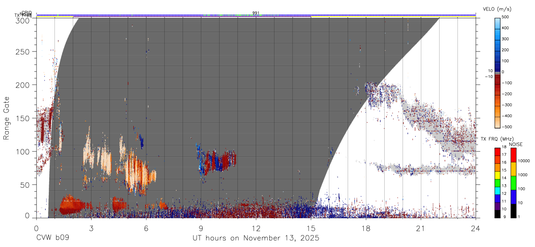Click the yellow 14-15 MHz TX FRQ swatch
This screenshot has width=535, height=247.
click(x=498, y=175)
